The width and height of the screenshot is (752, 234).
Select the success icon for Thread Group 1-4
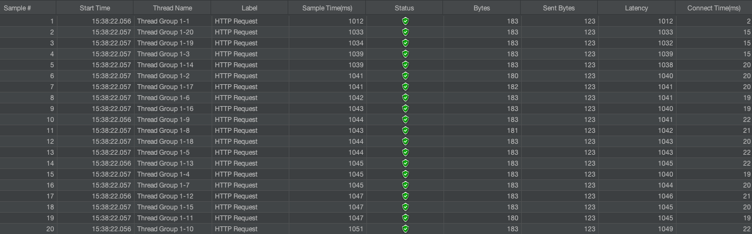point(405,174)
